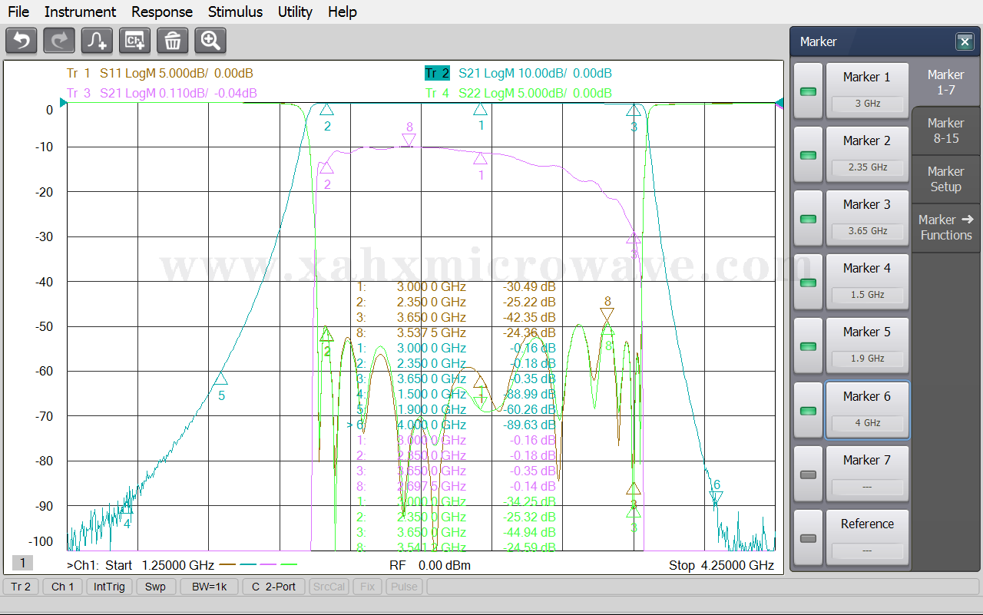
Task: Click the BW=1k status bar button
Action: point(209,587)
